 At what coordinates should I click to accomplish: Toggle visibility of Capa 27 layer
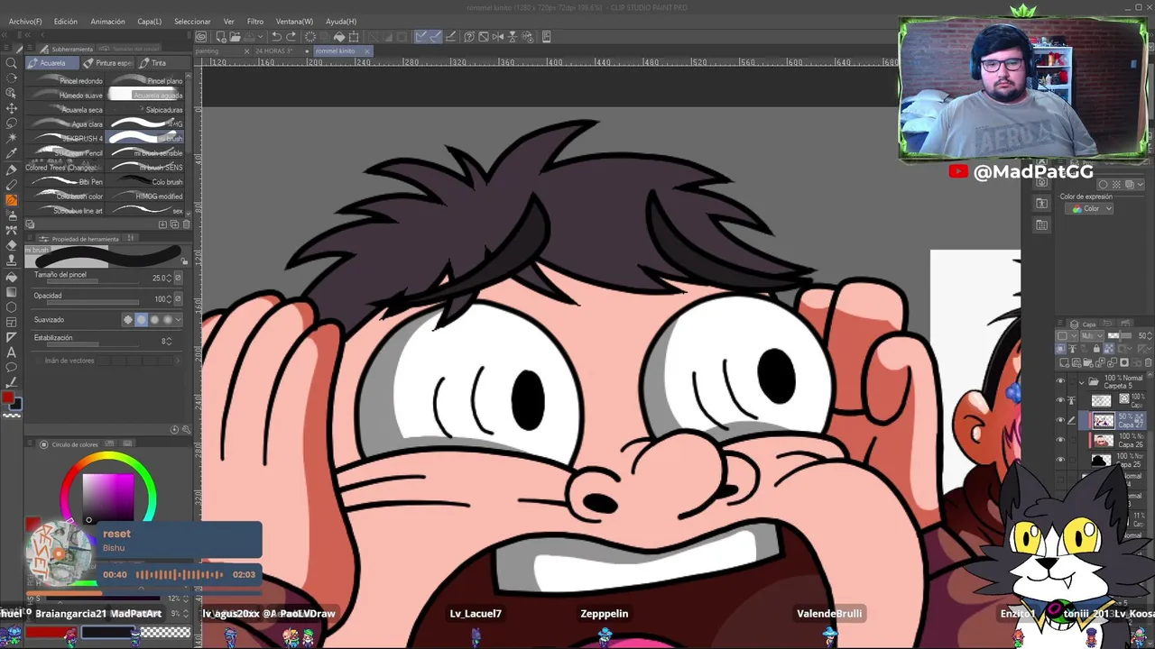pos(1060,420)
